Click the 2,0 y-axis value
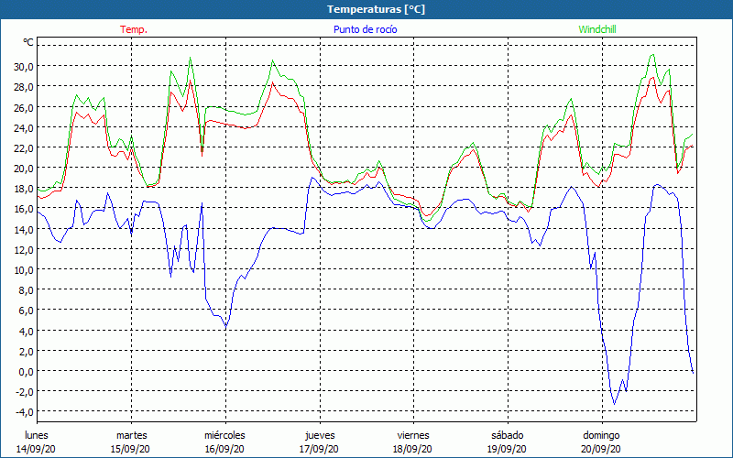Image resolution: width=733 pixels, height=458 pixels. click(26, 351)
